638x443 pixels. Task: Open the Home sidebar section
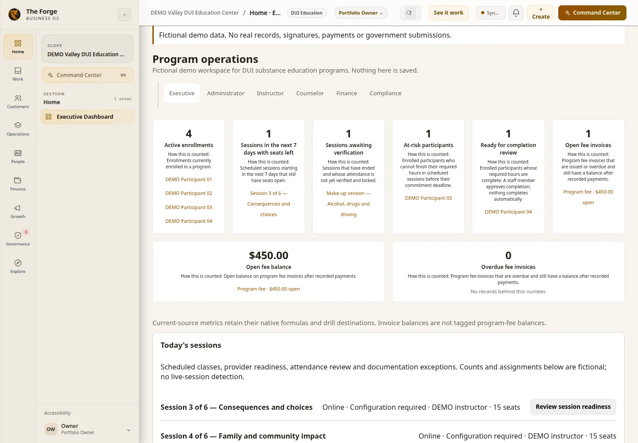click(18, 47)
